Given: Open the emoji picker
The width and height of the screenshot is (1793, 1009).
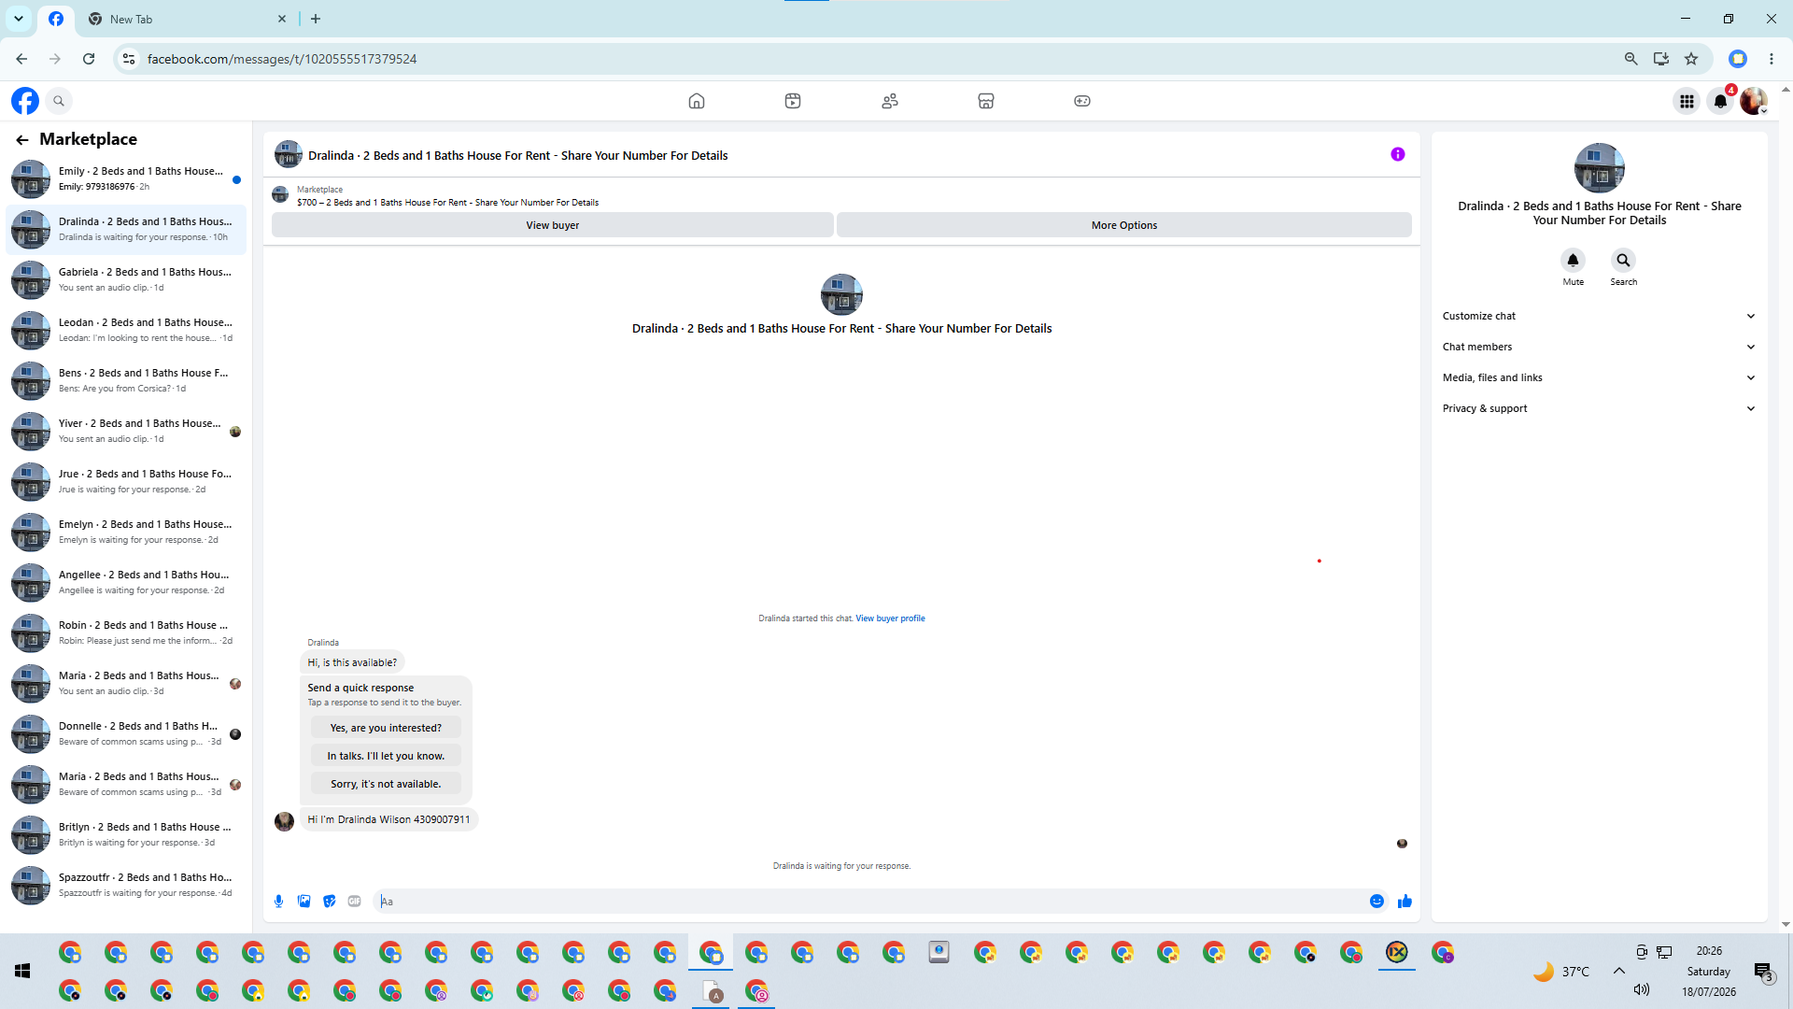Looking at the screenshot, I should [x=1377, y=902].
